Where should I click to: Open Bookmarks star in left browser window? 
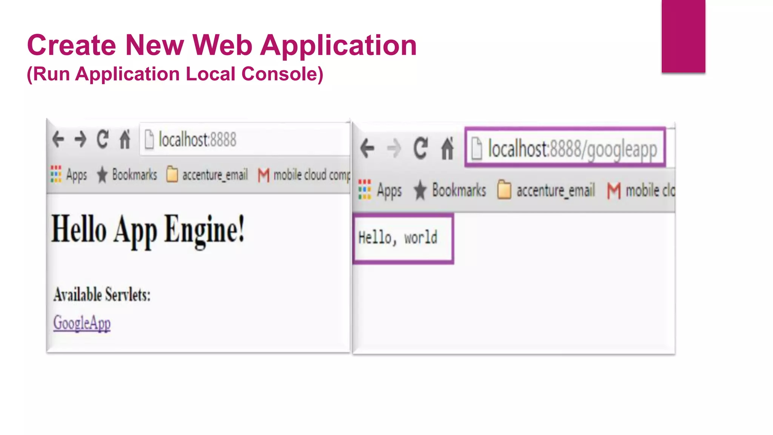pyautogui.click(x=127, y=175)
